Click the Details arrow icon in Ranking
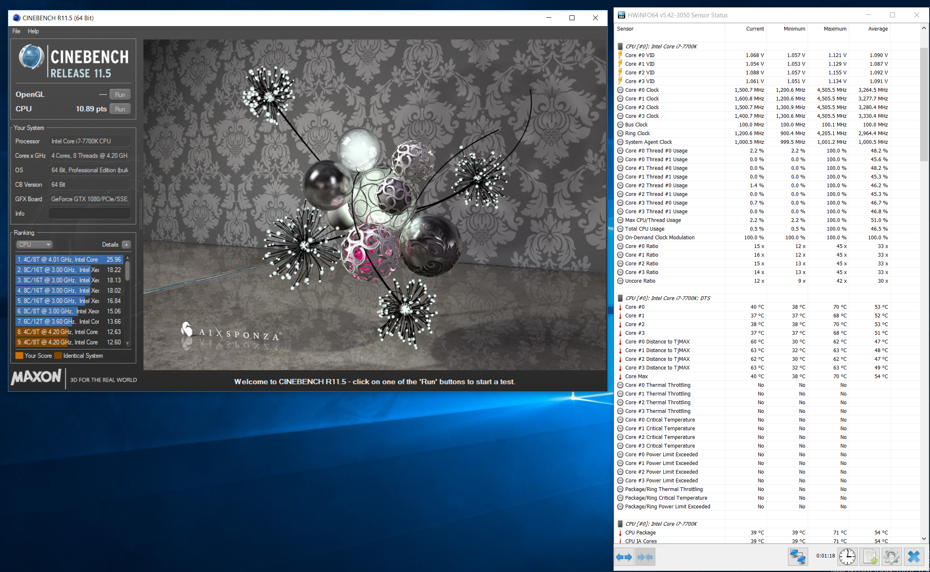 [x=126, y=245]
